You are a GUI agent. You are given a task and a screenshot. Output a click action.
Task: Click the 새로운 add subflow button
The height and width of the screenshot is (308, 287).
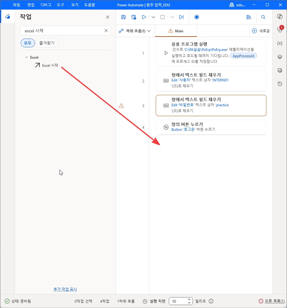[261, 31]
